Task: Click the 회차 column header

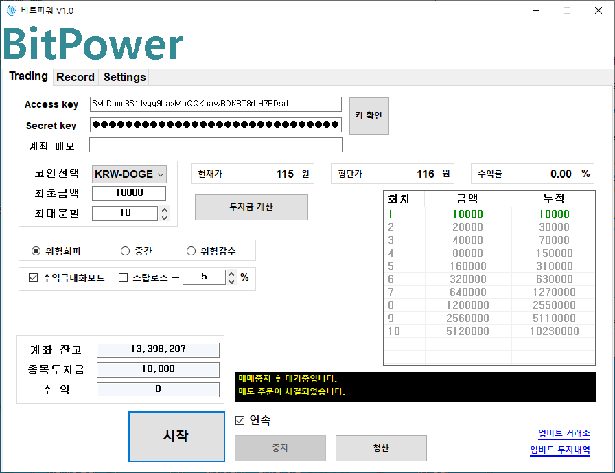Action: click(404, 199)
